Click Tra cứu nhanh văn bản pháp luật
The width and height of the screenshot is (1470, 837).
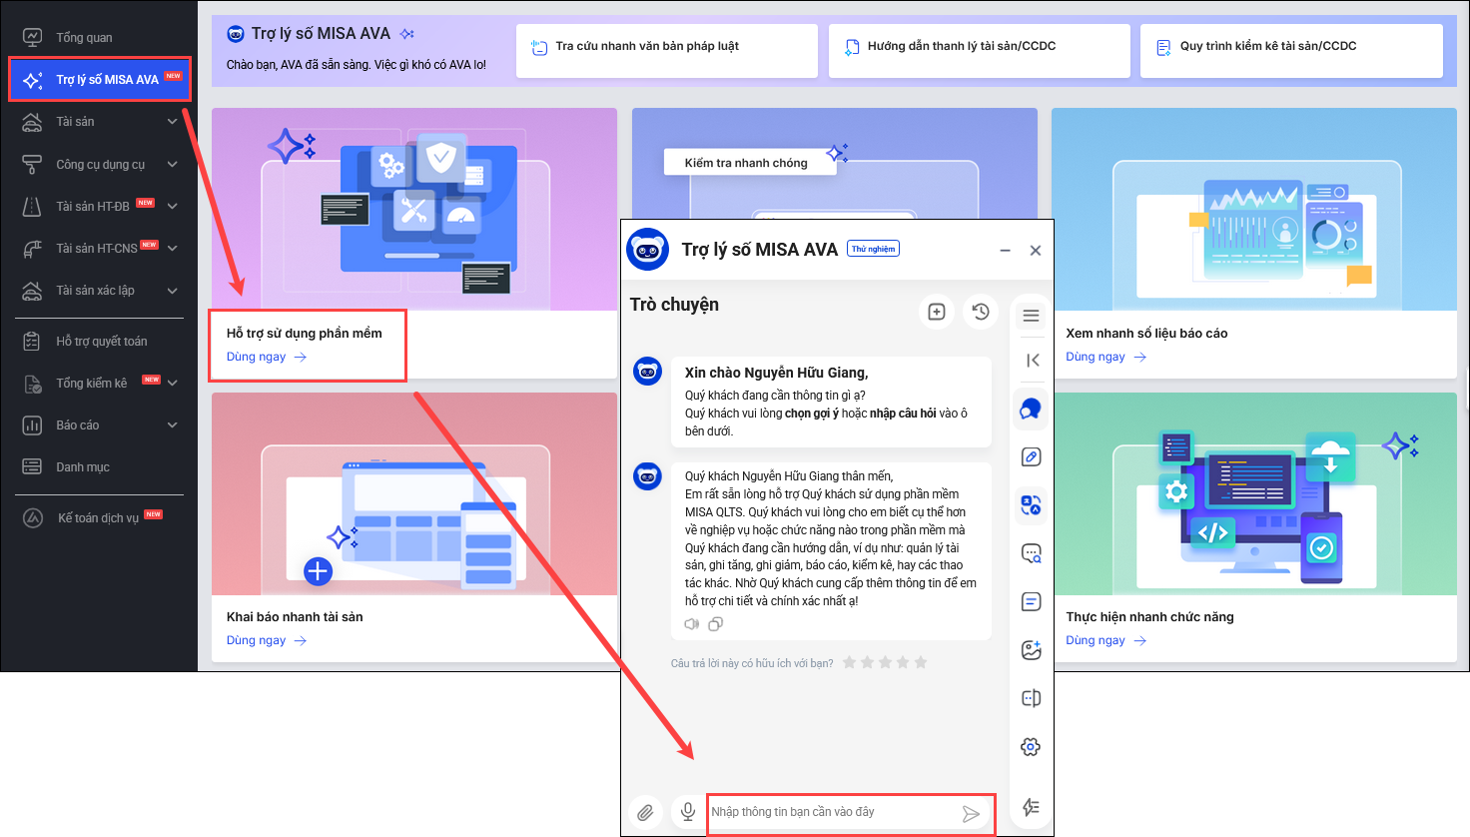click(x=667, y=51)
